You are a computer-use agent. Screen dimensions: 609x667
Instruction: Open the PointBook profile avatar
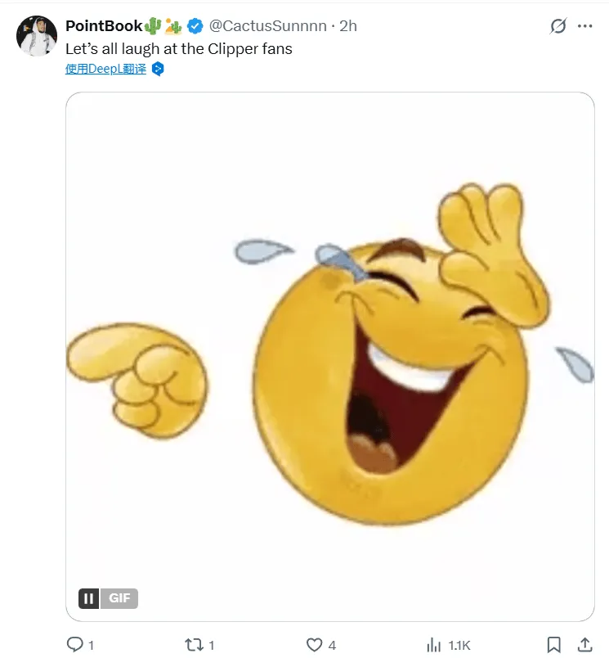pyautogui.click(x=37, y=35)
